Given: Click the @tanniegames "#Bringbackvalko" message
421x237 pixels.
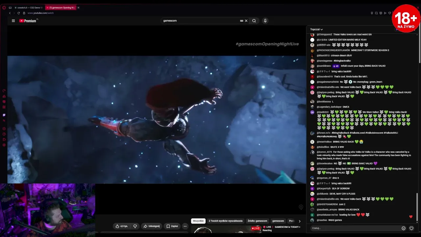Looking at the screenshot, I should (x=342, y=61).
